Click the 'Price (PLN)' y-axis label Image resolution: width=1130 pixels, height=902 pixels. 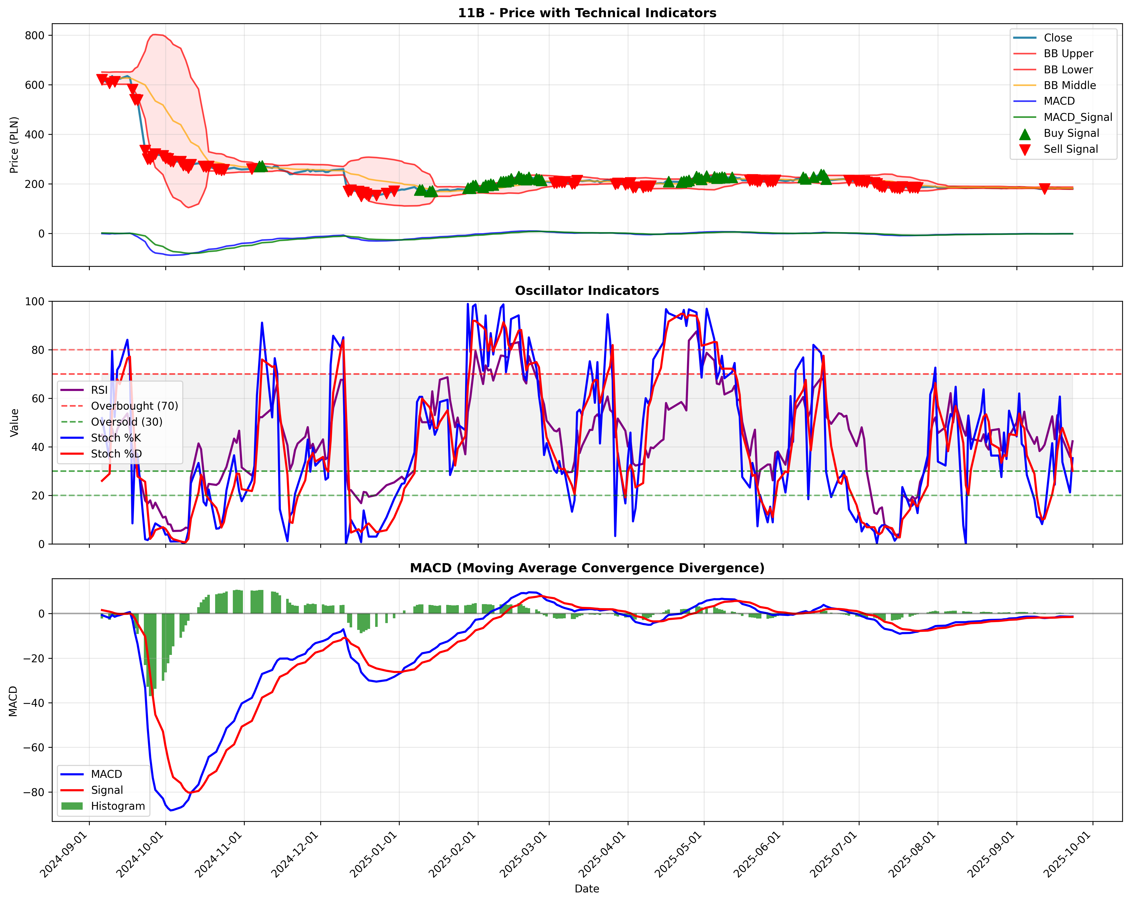pyautogui.click(x=14, y=145)
